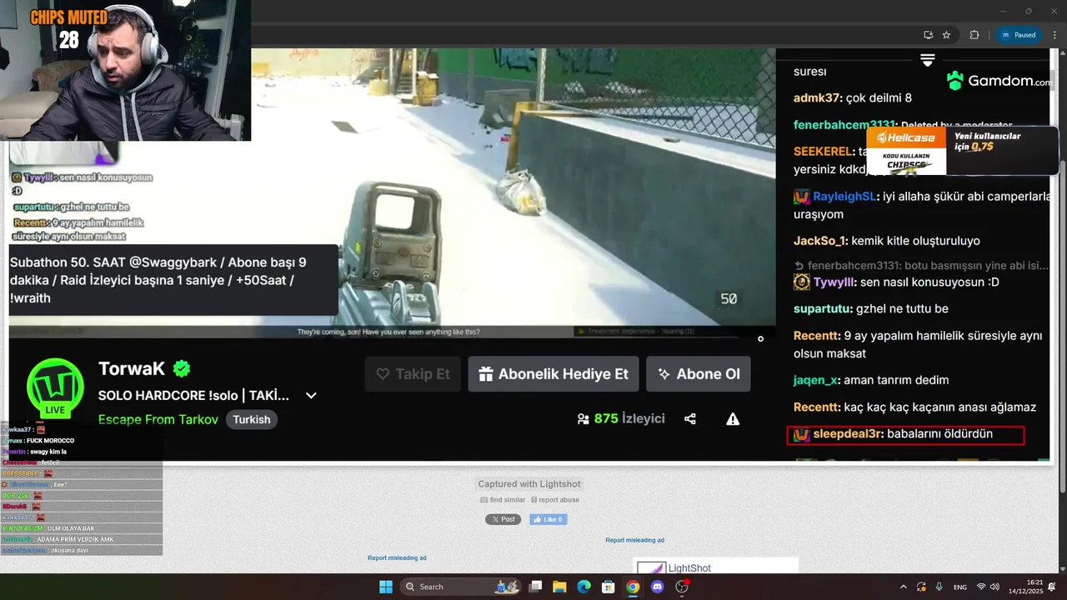This screenshot has height=600, width=1067.
Task: Click the microphone icon in system tray
Action: coord(939,587)
